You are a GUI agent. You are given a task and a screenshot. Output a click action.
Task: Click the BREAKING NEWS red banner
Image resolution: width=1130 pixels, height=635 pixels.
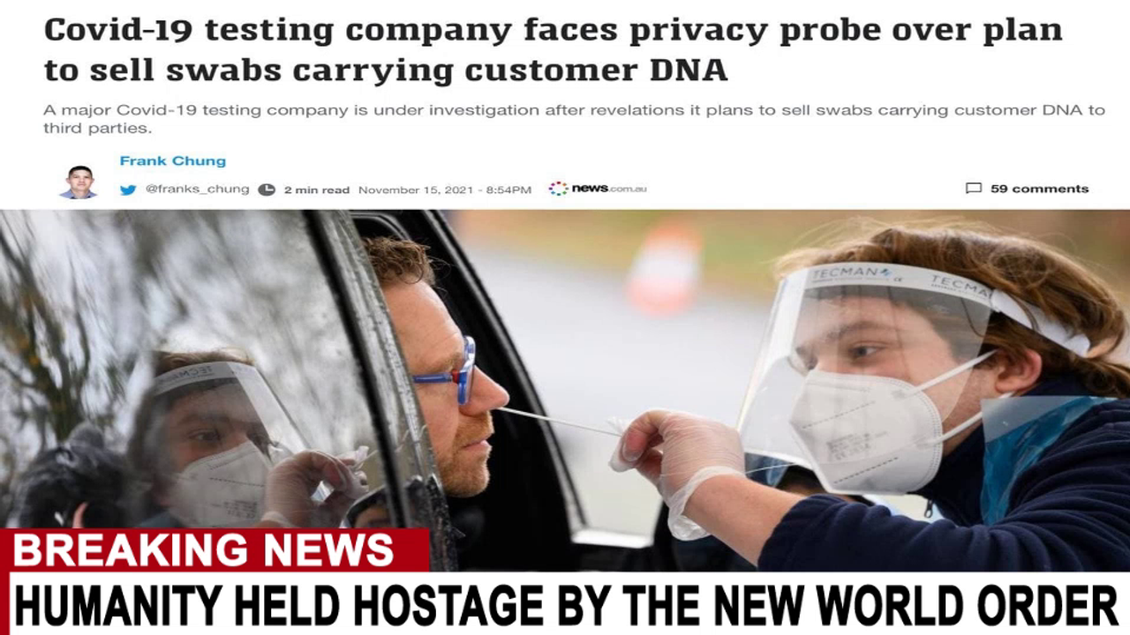coord(215,550)
